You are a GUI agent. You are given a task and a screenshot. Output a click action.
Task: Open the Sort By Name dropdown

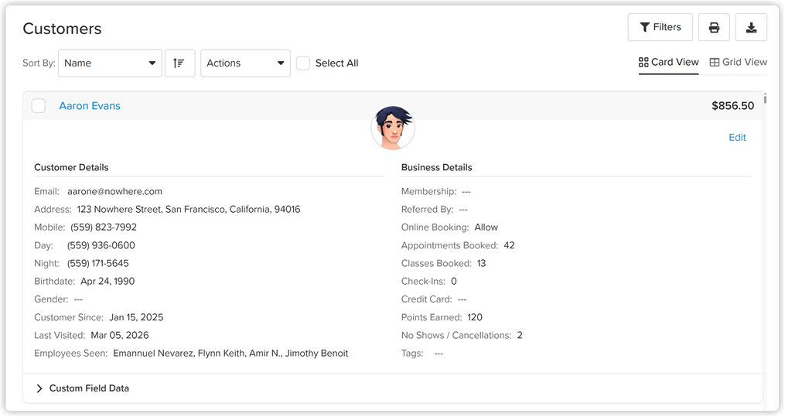(x=110, y=63)
